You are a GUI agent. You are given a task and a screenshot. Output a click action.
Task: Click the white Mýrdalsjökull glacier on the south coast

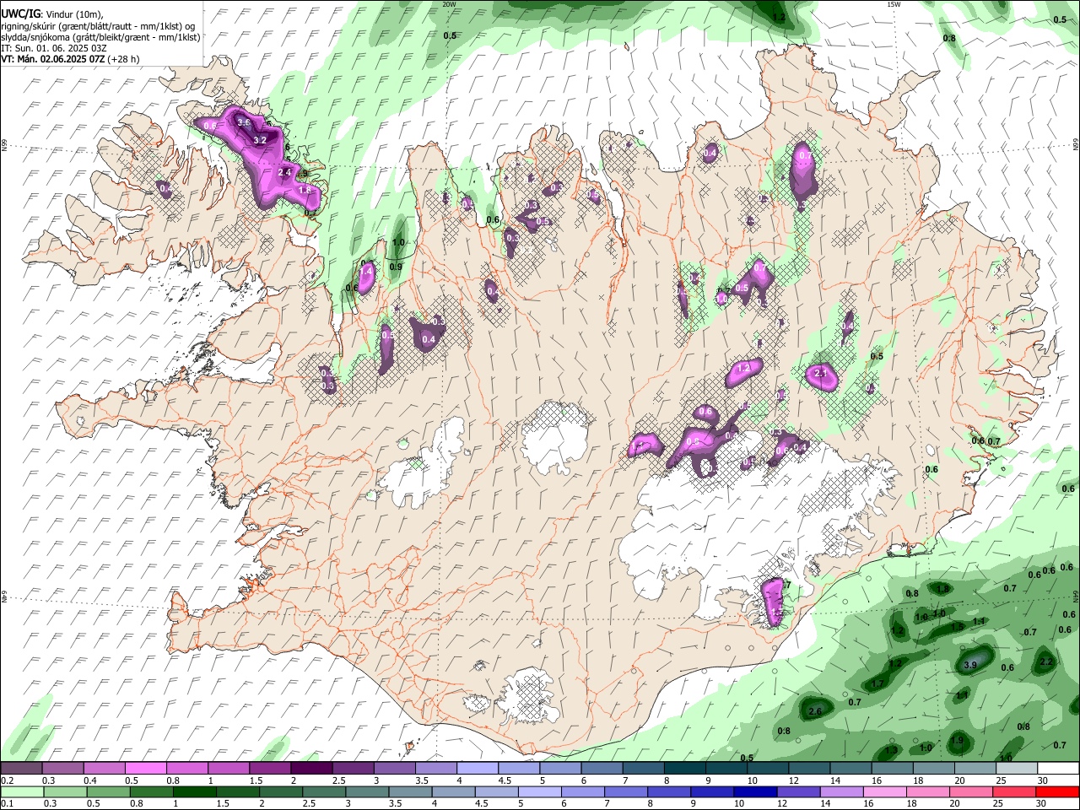click(529, 695)
